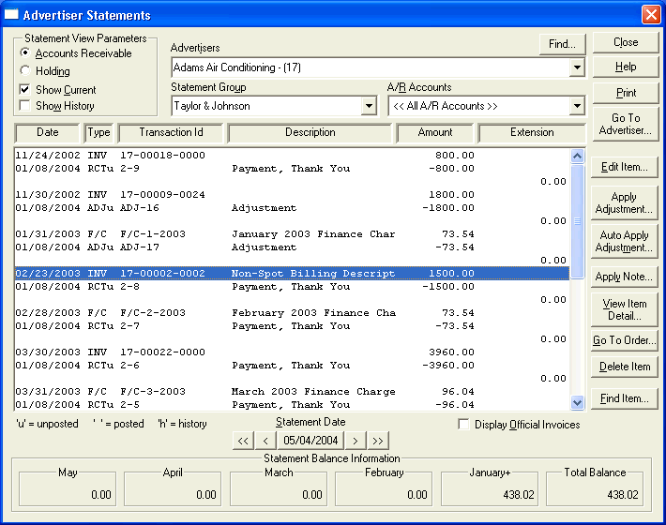Screen dimensions: 666x525
Task: View Item Detail for selected entry
Action: [625, 309]
